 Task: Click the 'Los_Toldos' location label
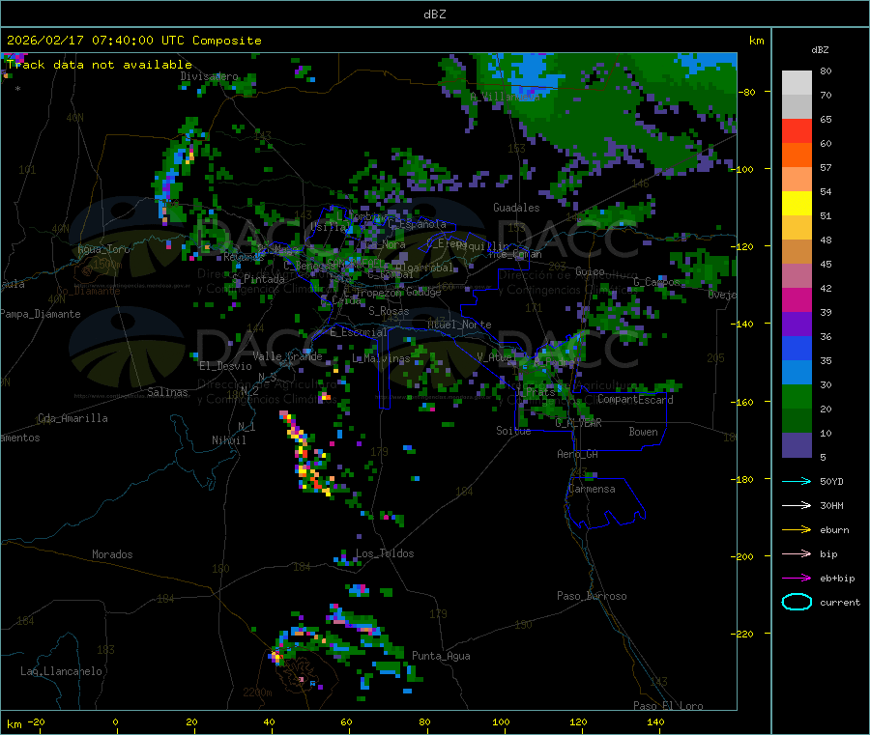pos(385,553)
